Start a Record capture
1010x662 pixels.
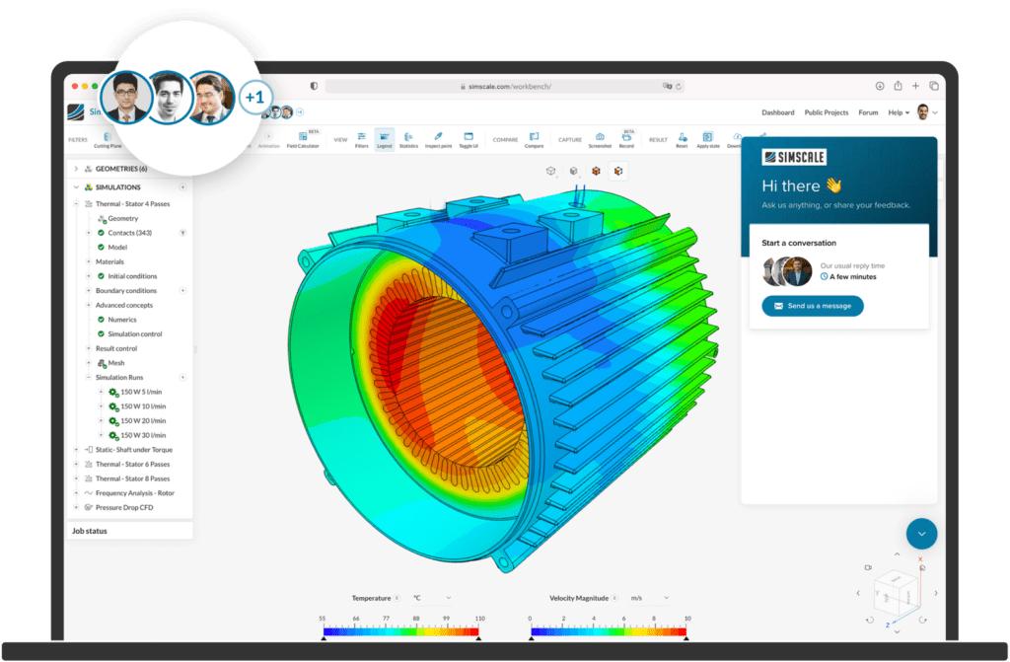tap(625, 138)
